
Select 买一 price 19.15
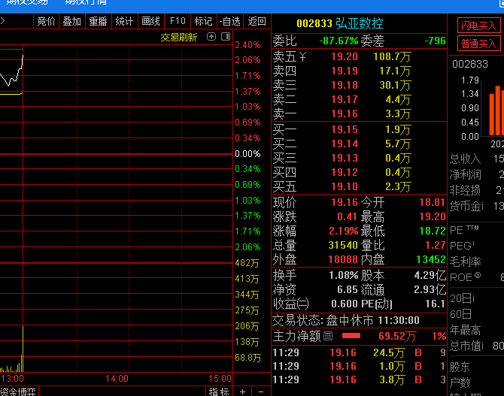pos(345,129)
